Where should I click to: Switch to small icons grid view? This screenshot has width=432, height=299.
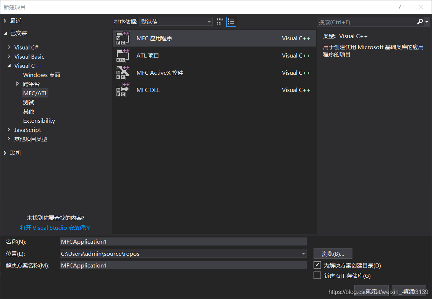[220, 22]
